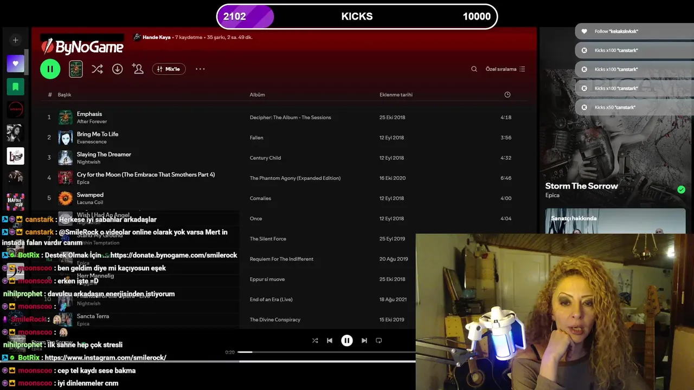Select the track Bring Me To Life
694x390 pixels.
click(x=98, y=134)
